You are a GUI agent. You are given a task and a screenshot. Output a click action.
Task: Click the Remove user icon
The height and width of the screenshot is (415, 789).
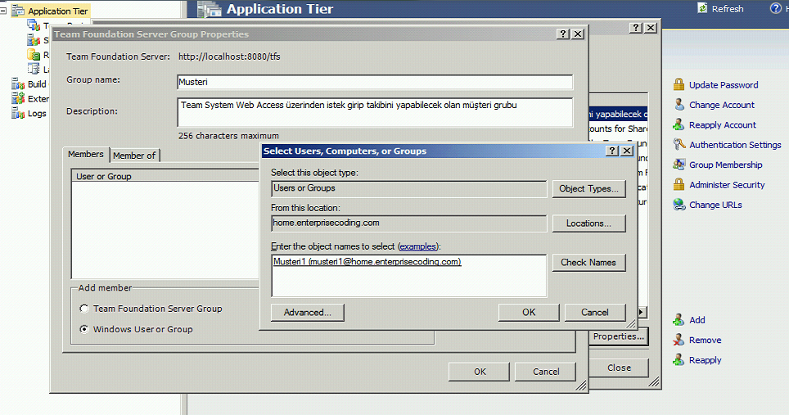(679, 340)
